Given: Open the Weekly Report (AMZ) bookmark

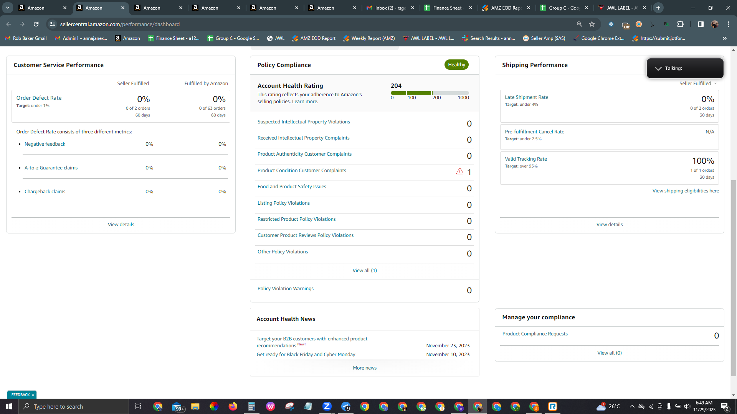Looking at the screenshot, I should (x=369, y=38).
